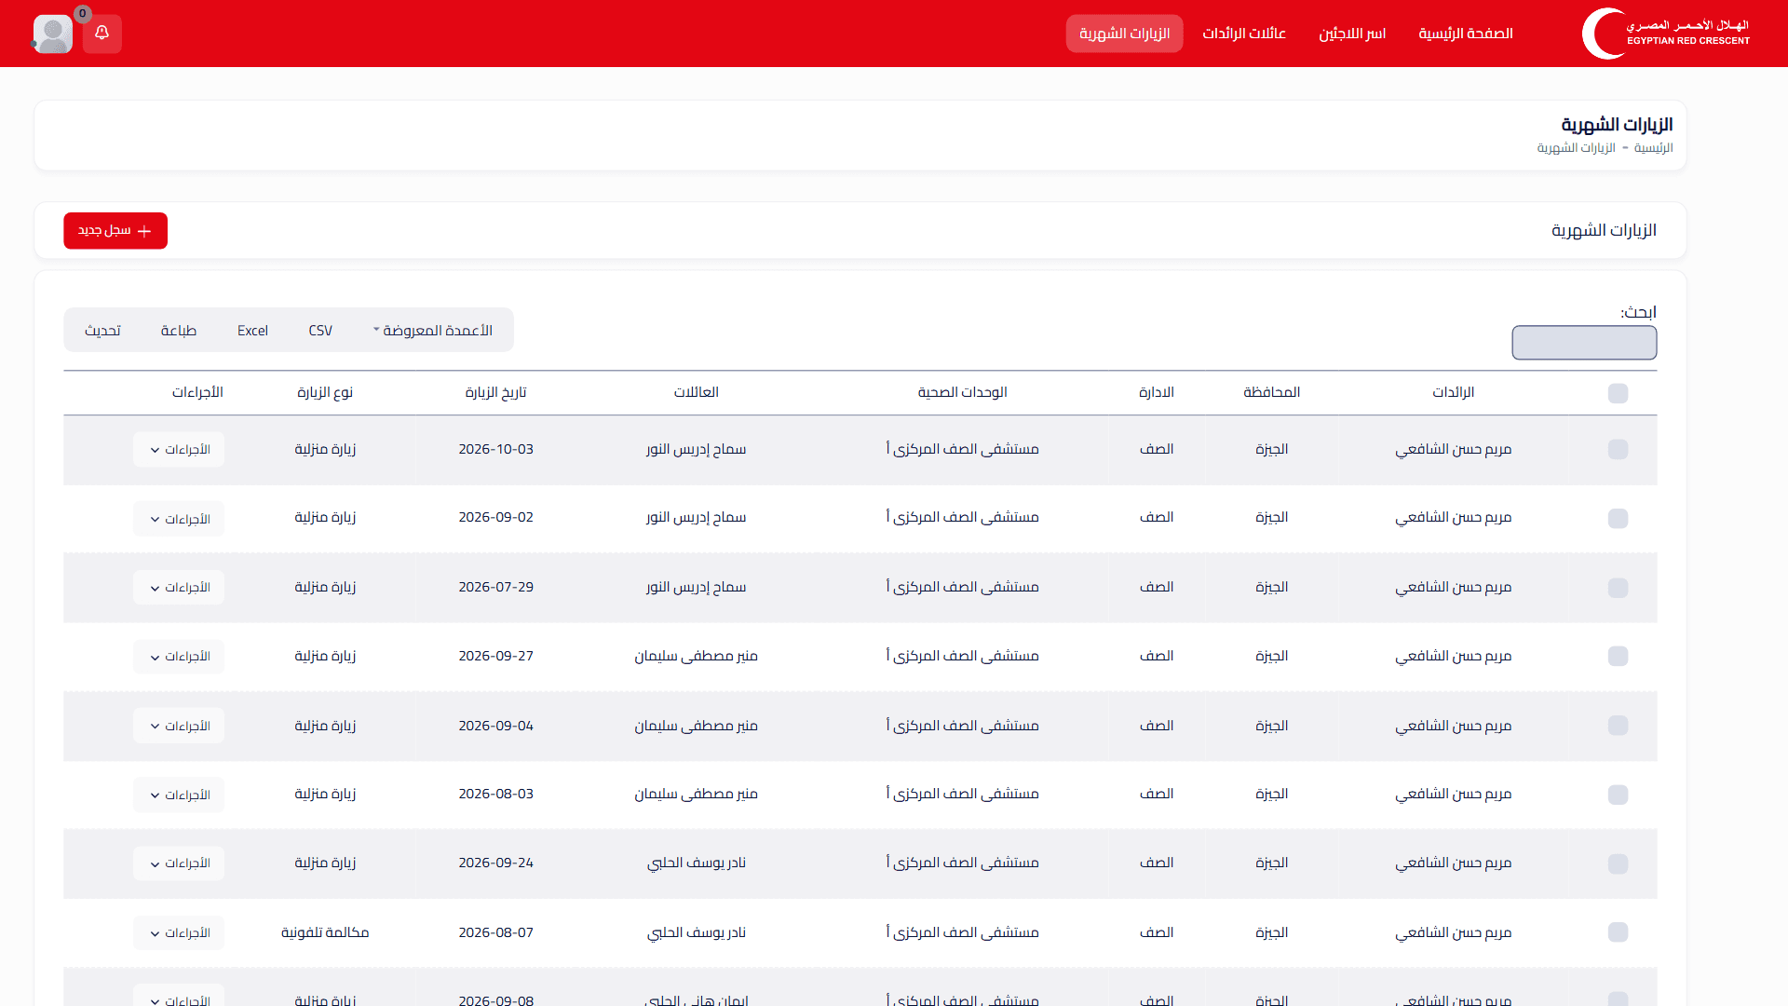Check the row dated 2026-10-03
1788x1006 pixels.
(1618, 450)
